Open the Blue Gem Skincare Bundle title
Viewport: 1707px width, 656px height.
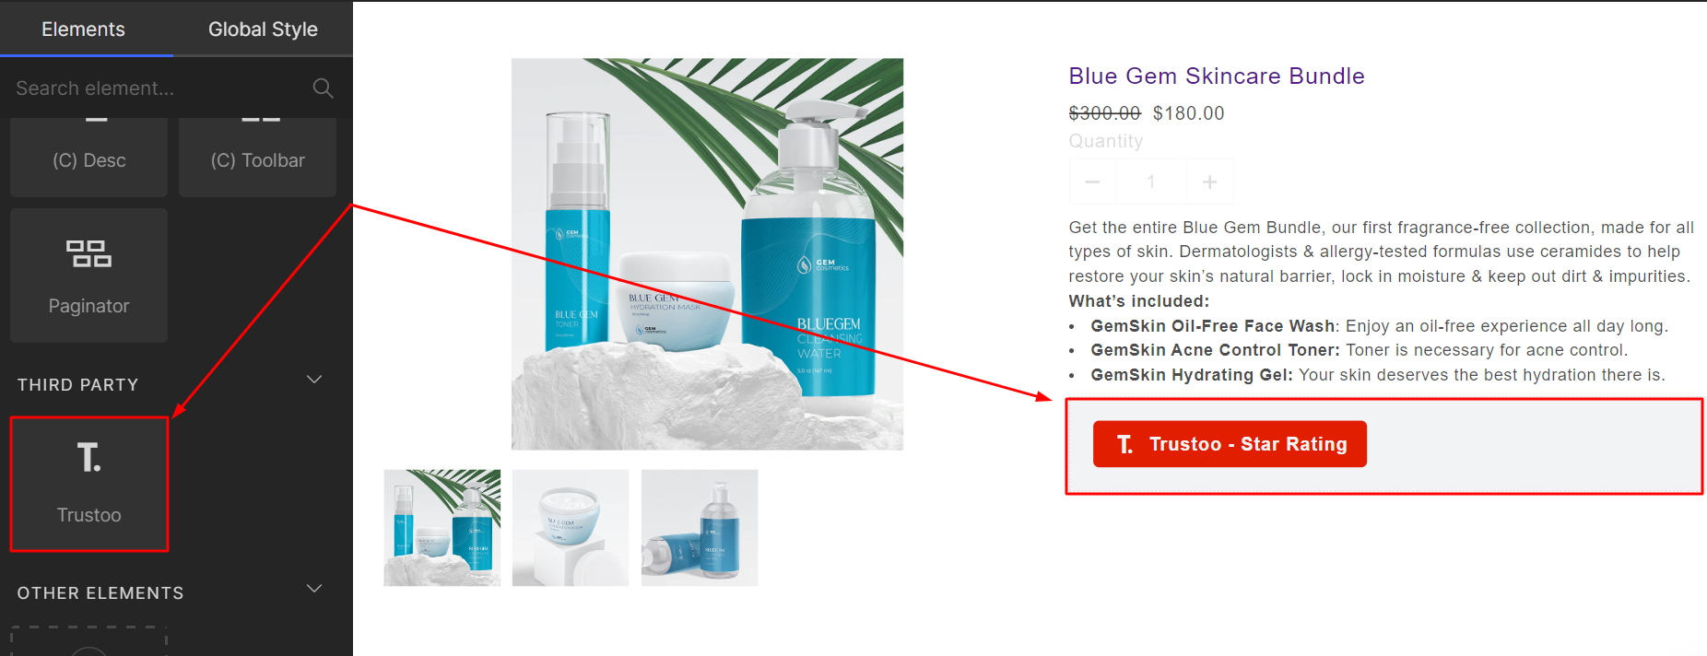point(1216,76)
